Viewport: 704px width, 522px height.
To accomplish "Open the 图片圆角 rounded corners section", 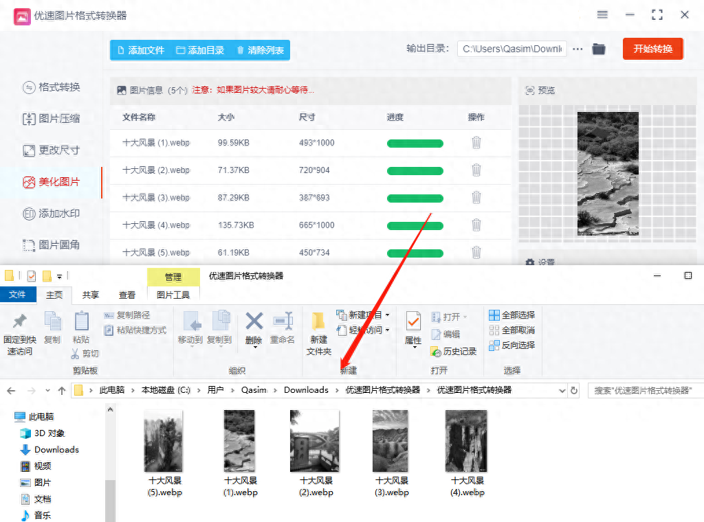I will coord(51,245).
